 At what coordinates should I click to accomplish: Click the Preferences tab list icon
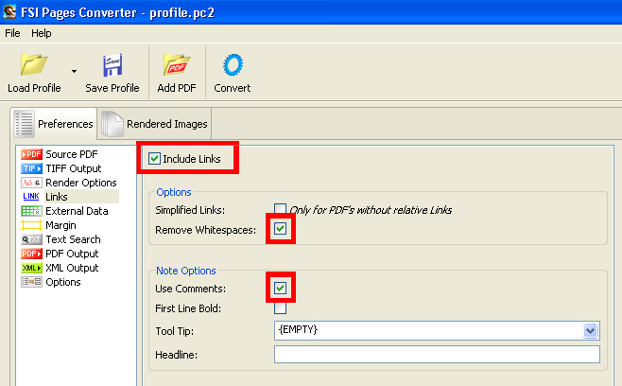tap(25, 124)
